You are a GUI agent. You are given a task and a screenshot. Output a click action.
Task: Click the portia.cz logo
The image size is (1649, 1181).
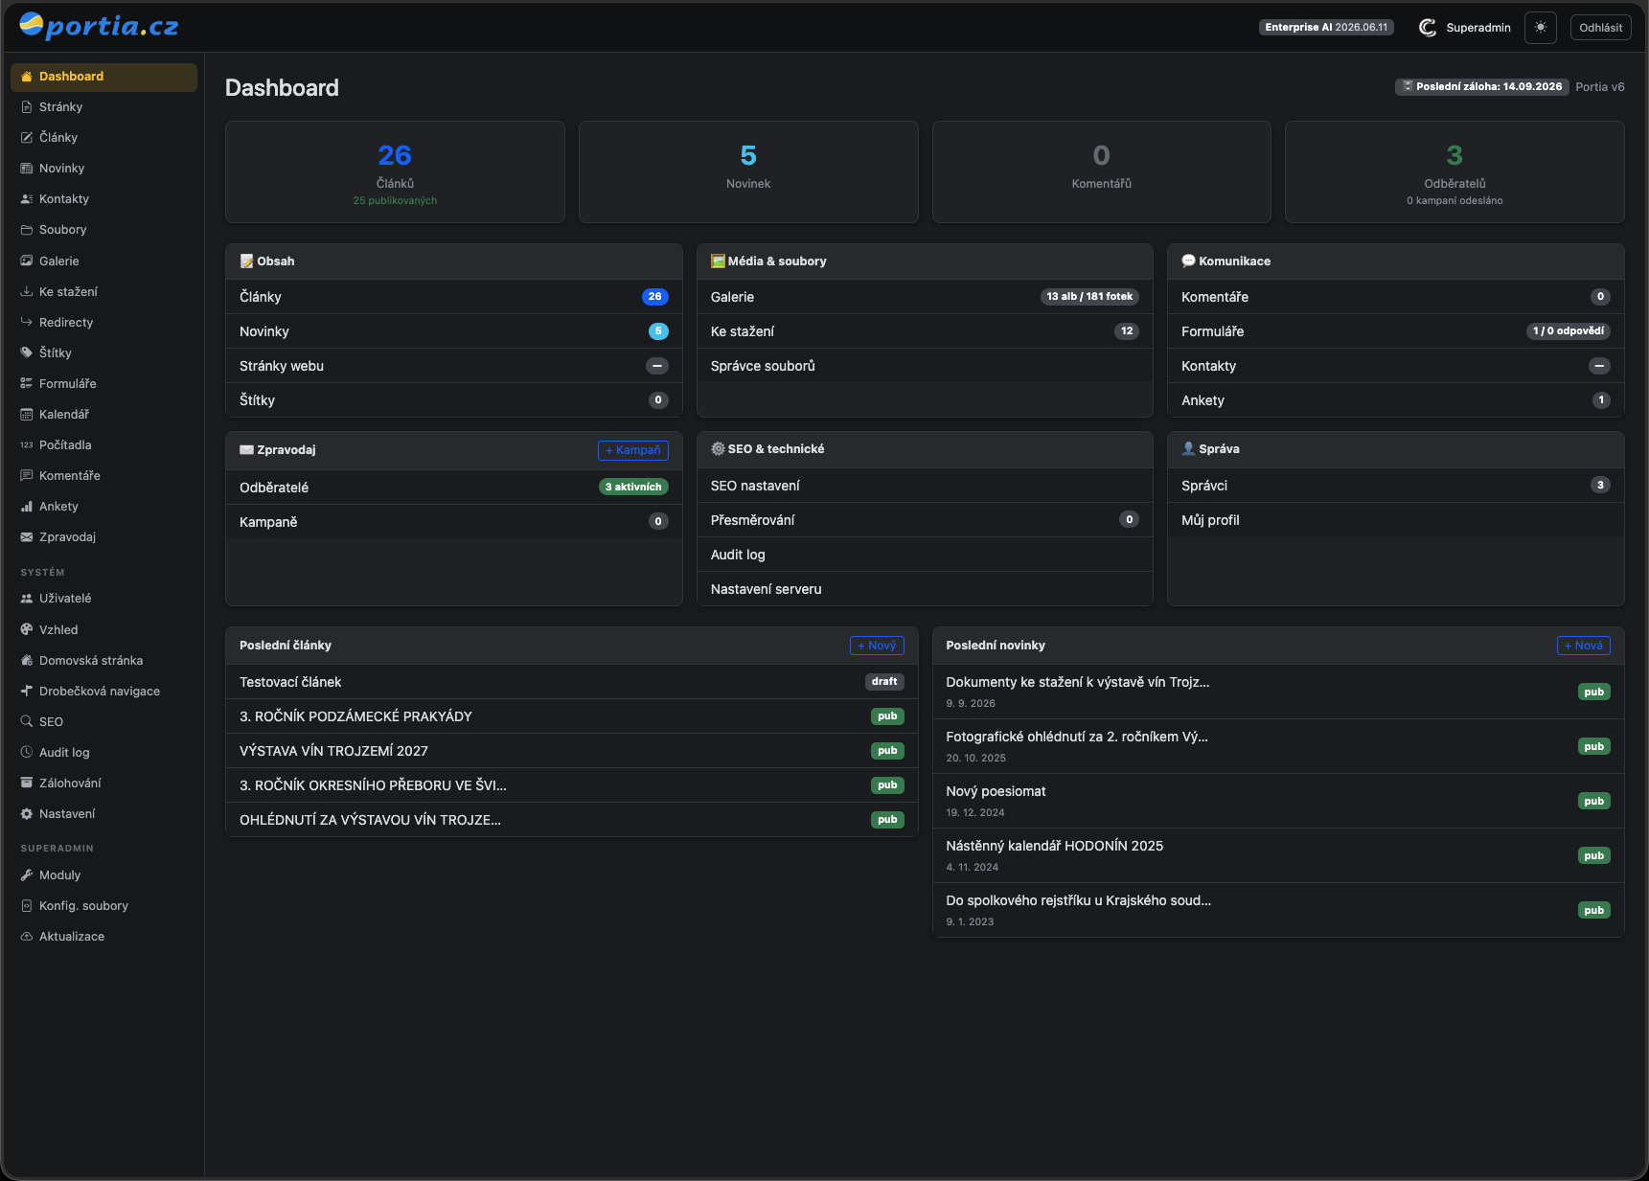point(99,26)
